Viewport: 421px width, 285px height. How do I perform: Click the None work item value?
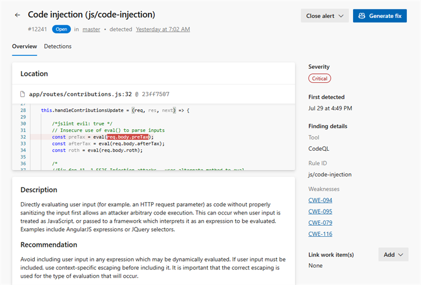pos(315,265)
